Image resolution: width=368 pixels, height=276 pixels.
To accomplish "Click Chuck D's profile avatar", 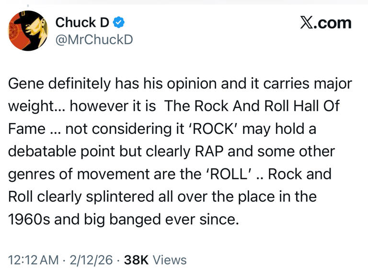I will point(28,30).
